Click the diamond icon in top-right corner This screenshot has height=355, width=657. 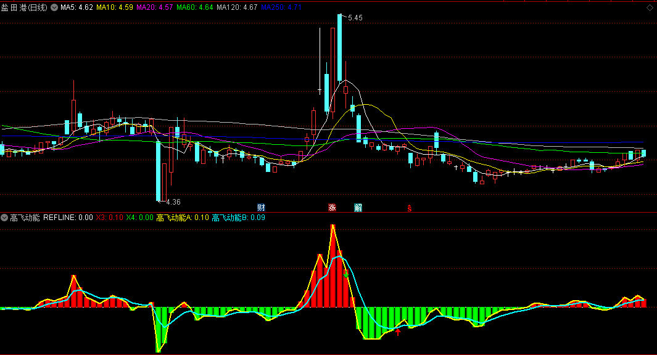pyautogui.click(x=650, y=7)
